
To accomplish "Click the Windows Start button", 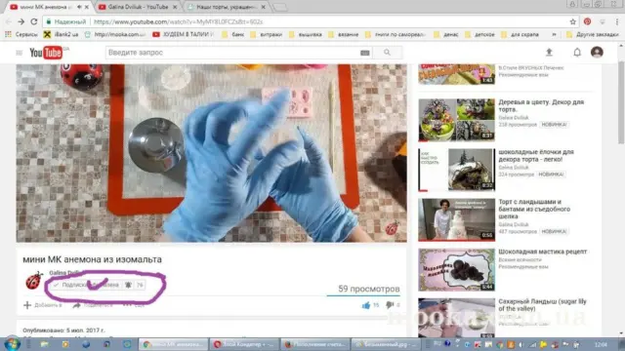I will [x=12, y=344].
